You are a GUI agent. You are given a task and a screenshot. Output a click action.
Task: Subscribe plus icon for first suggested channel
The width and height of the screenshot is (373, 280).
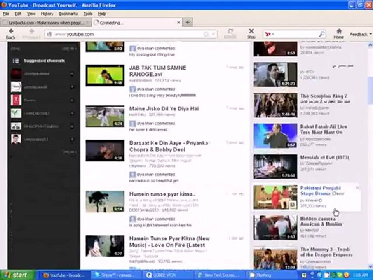click(x=72, y=74)
